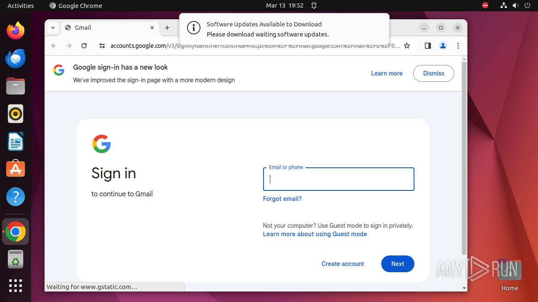Open the Help icon in the dock
Screen dimensions: 538x302
click(x=16, y=197)
